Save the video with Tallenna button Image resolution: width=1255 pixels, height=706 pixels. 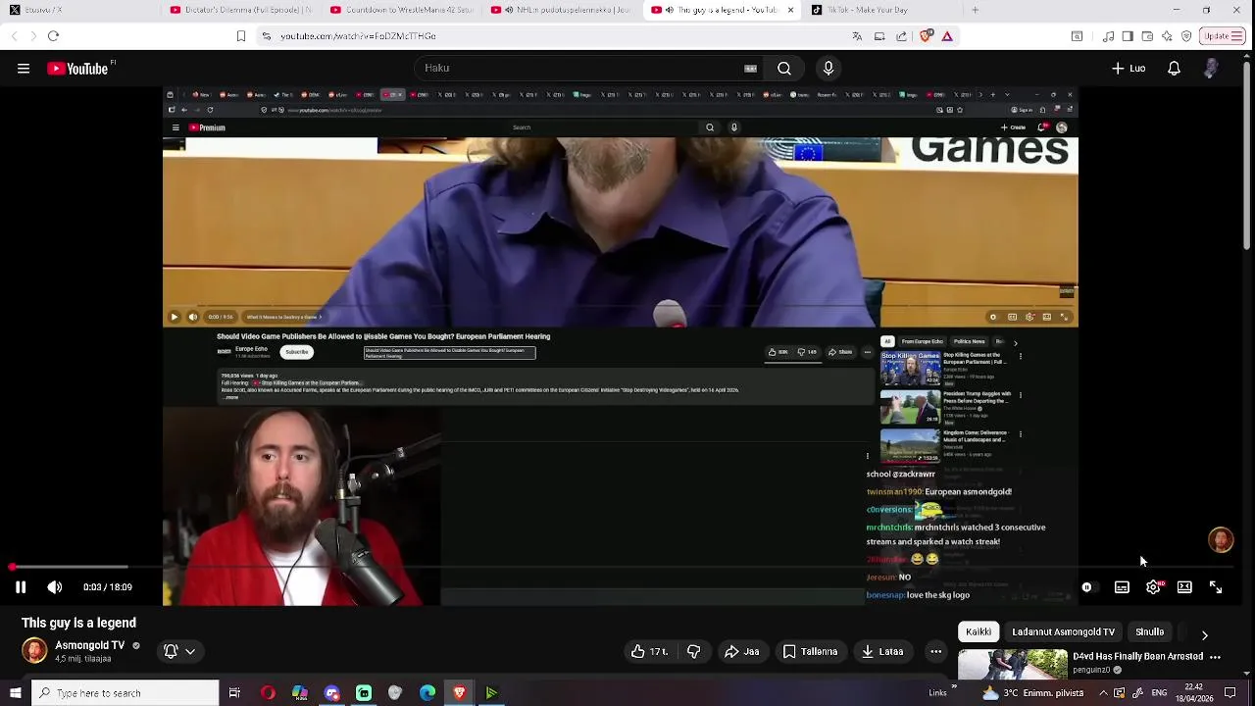pos(810,651)
